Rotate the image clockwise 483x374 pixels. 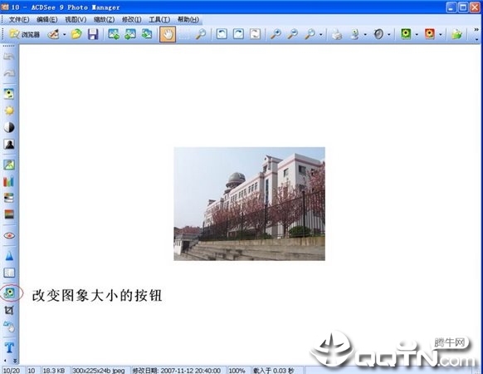(238, 34)
